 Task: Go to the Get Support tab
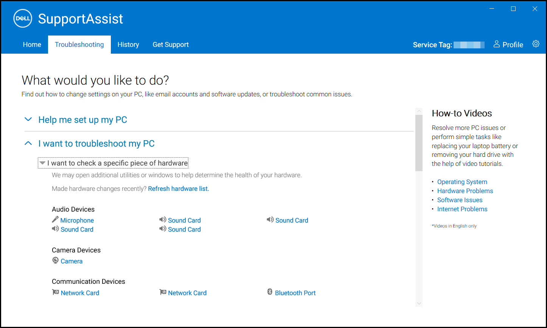click(x=171, y=44)
